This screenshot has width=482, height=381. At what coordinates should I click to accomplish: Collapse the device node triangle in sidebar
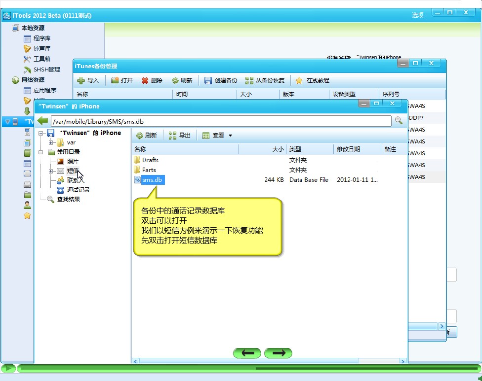(x=8, y=122)
